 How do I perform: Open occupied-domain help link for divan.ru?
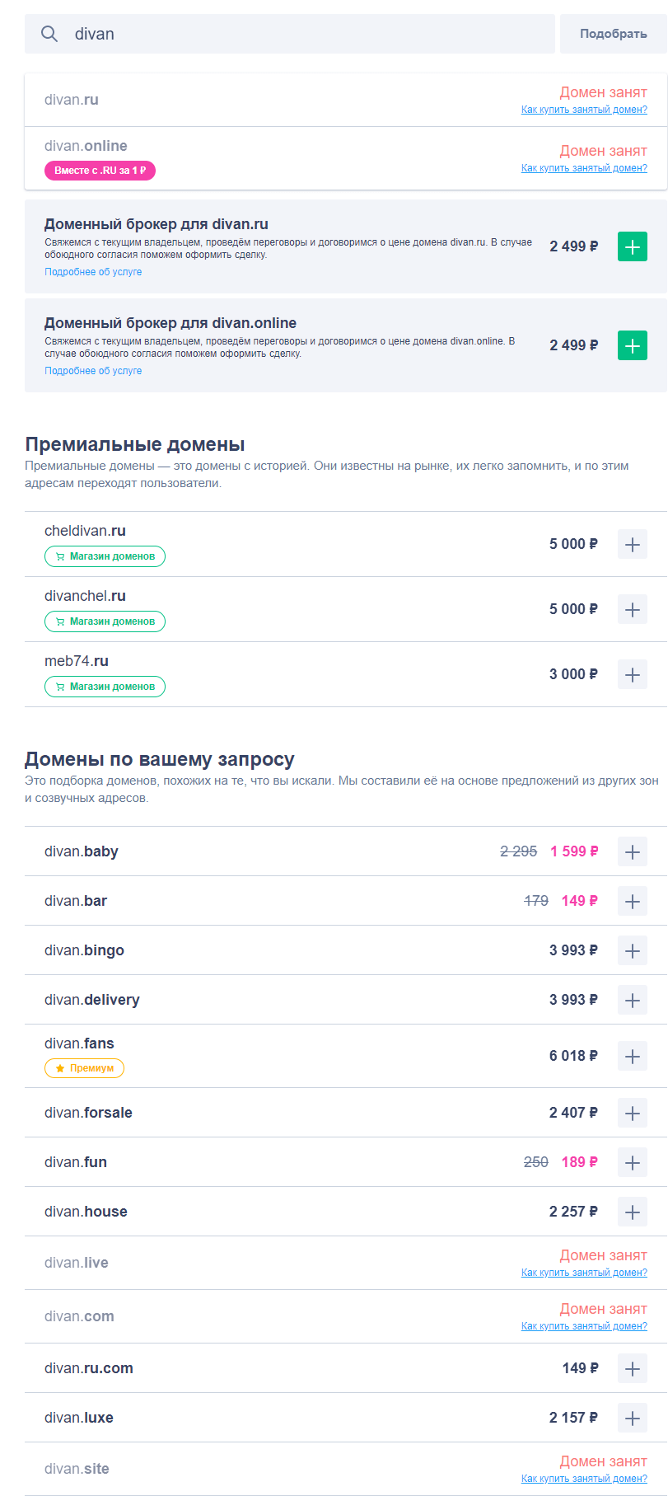(x=584, y=110)
